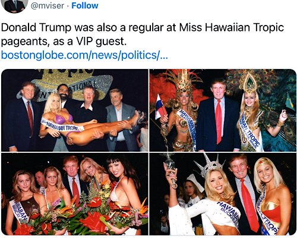Click the glittery International sign in first photo
Image resolution: width=297 pixels, height=238 pixels.
[x=72, y=88]
